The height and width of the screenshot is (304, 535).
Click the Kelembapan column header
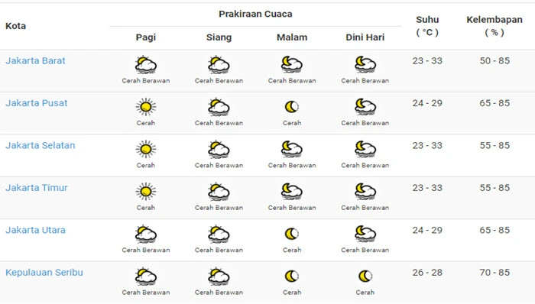click(494, 26)
